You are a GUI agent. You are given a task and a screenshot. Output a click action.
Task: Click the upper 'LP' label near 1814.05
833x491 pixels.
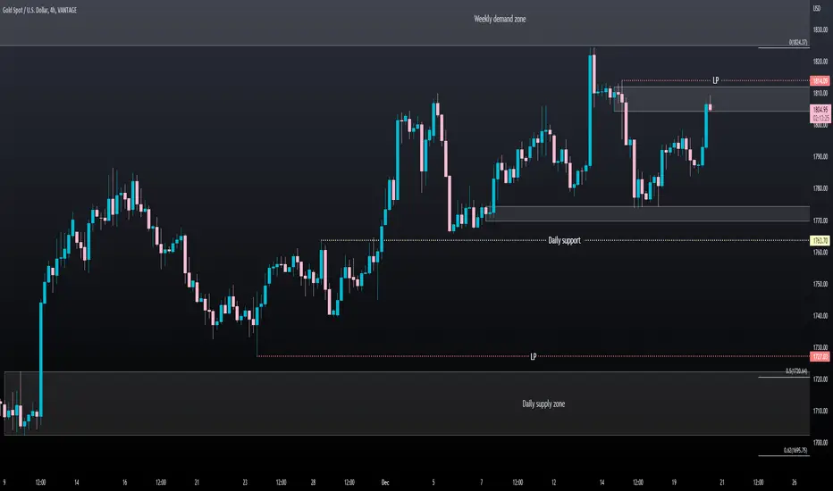tap(716, 80)
